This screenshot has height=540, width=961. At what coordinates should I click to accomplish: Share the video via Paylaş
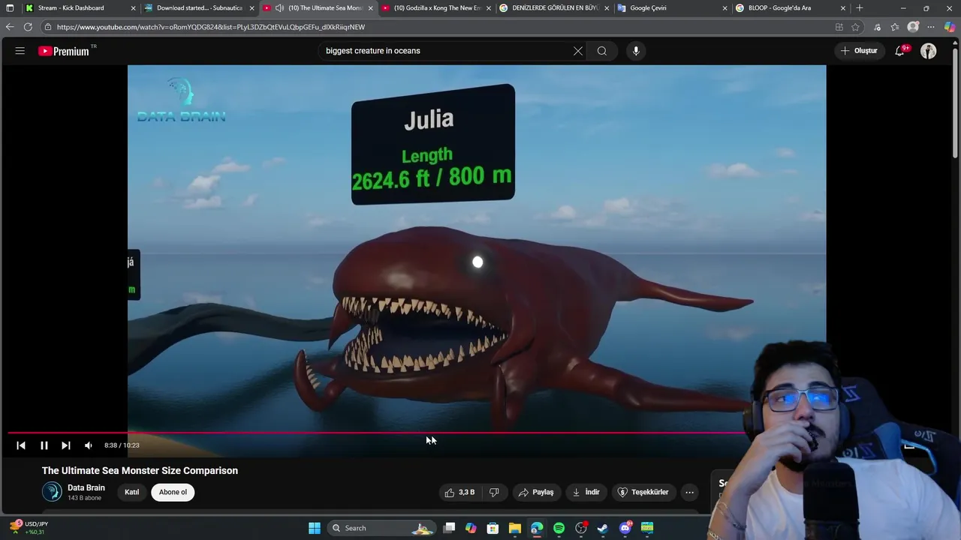coord(536,492)
